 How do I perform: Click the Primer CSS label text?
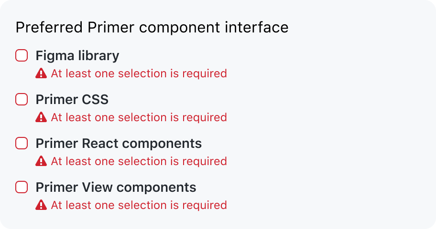pyautogui.click(x=72, y=99)
